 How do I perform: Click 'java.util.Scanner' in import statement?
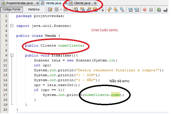pos(50,26)
